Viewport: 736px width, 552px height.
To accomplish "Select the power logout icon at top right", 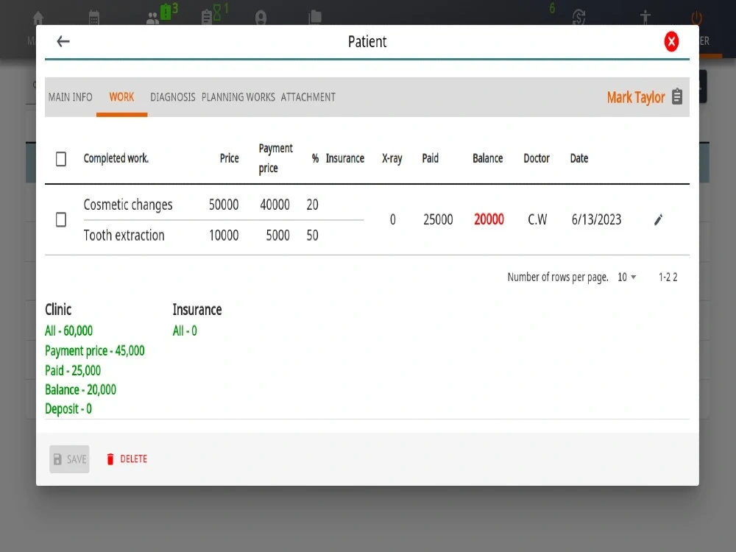I will click(x=696, y=16).
